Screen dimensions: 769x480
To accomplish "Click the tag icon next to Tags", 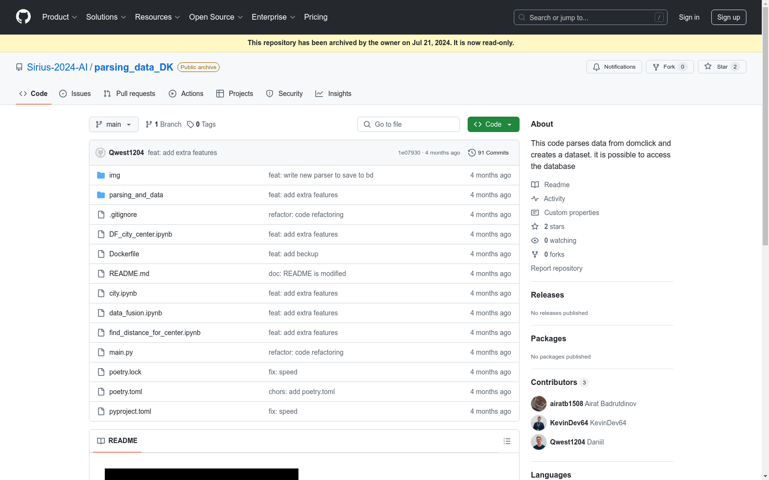I will 190,124.
